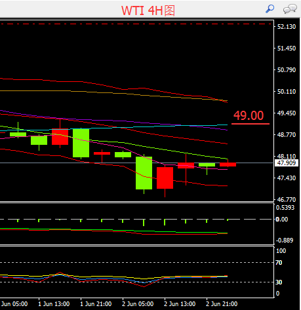
Task: Click the latest red candle at 2 Jun 21:00
Action: [228, 165]
